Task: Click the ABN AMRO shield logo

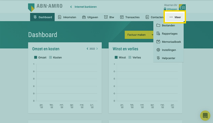Action: point(31,7)
